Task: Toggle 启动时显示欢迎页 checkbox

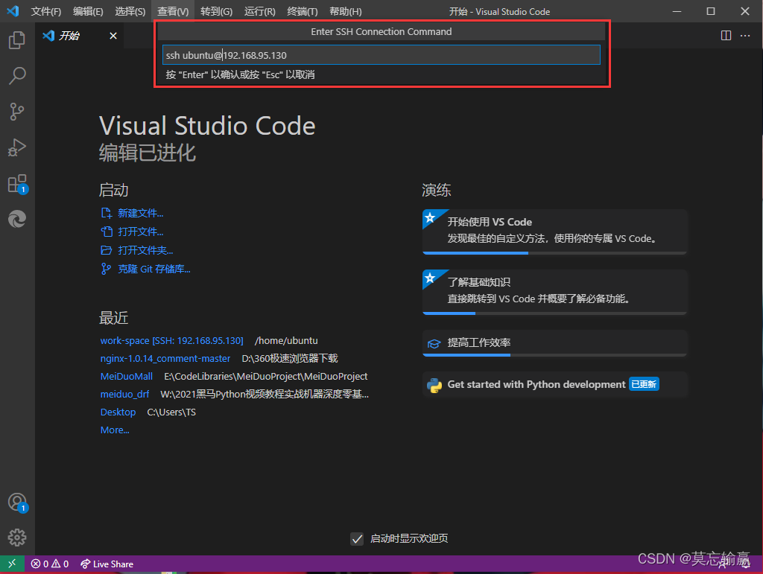Action: (357, 538)
